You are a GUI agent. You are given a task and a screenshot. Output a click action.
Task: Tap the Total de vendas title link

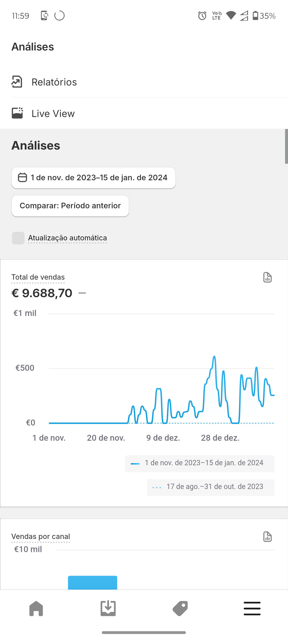pos(38,277)
